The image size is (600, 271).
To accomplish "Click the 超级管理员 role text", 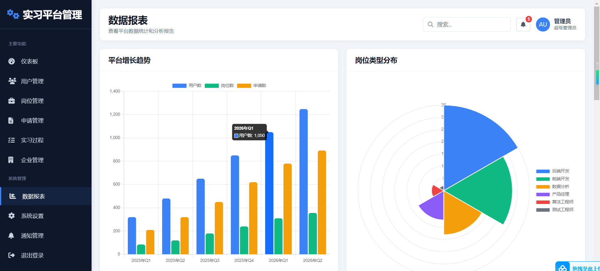I will point(565,28).
